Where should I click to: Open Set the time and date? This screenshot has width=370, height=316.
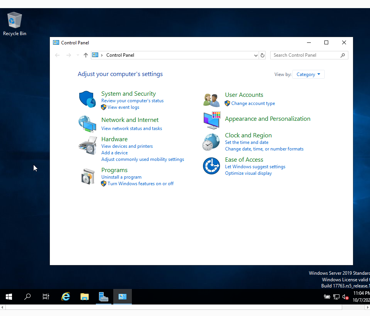click(x=247, y=142)
